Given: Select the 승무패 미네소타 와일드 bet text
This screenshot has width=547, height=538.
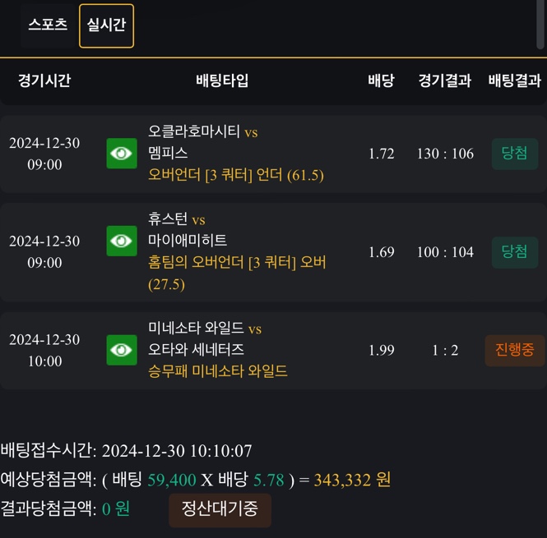Looking at the screenshot, I should coord(218,371).
